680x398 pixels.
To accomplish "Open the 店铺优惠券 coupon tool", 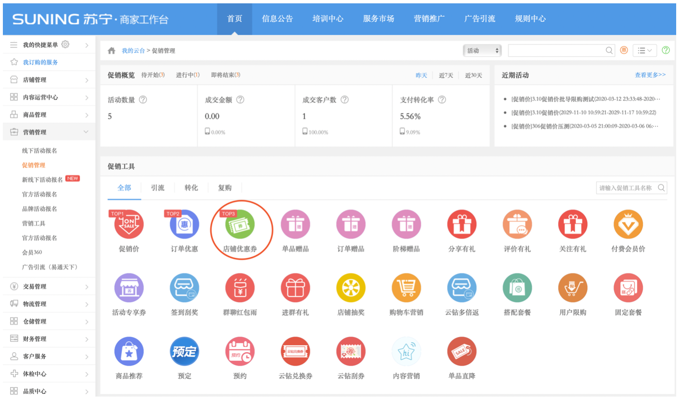I will coord(240,224).
